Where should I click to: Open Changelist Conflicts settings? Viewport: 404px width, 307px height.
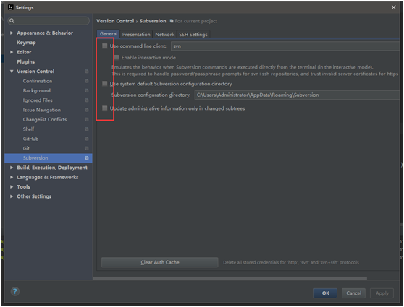[45, 120]
